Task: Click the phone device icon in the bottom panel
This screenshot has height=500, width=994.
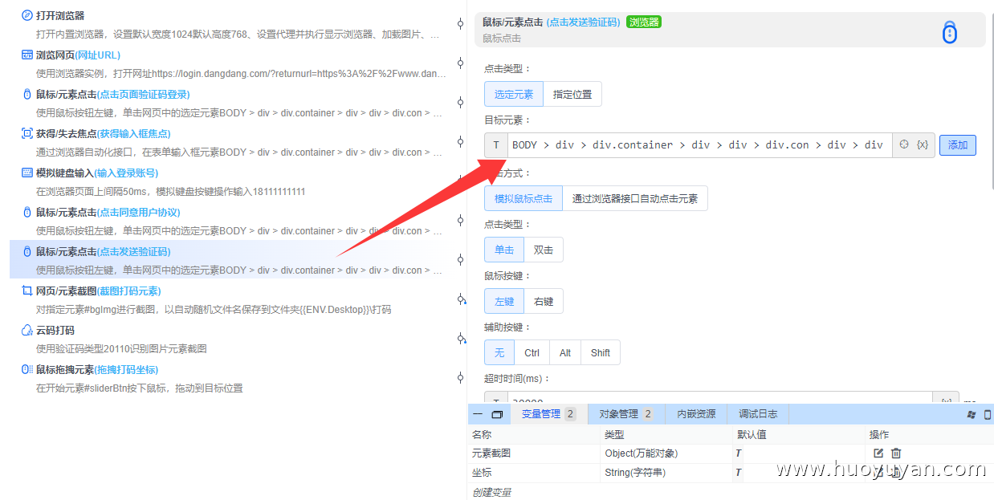Action: point(988,414)
